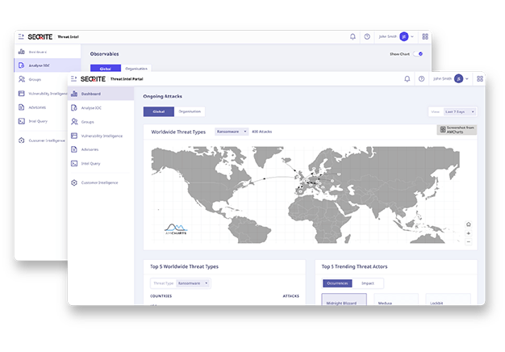This screenshot has height=352, width=505.
Task: Click bell icon in the back Observables window
Action: click(353, 36)
